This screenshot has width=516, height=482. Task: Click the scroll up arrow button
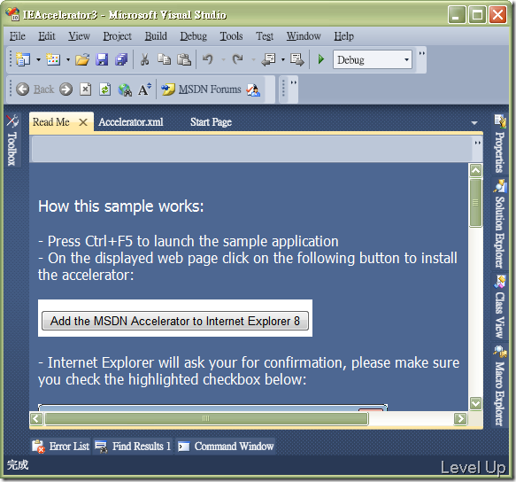click(x=475, y=170)
